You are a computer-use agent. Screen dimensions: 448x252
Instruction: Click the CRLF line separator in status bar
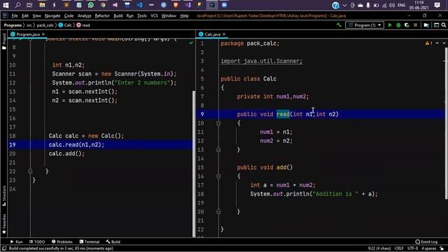coord(399,248)
